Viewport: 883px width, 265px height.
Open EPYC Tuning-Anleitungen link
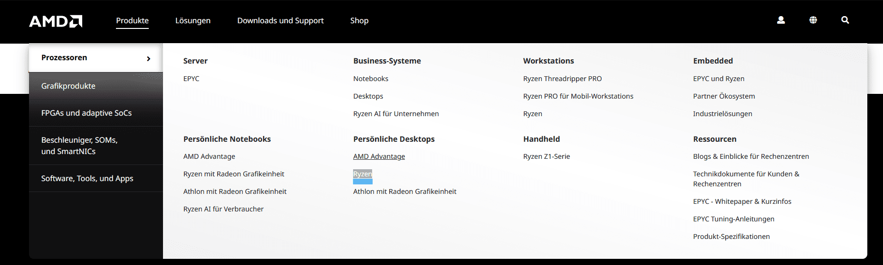[x=733, y=219]
